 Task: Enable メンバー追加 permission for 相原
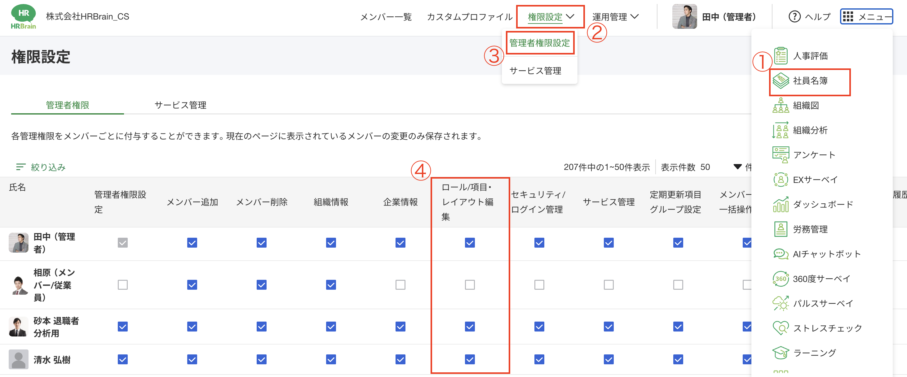click(192, 285)
